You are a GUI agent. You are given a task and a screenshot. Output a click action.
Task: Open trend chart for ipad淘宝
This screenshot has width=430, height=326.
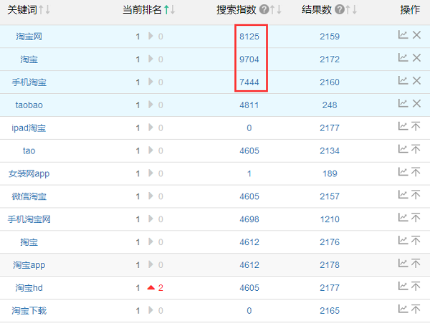coord(403,126)
